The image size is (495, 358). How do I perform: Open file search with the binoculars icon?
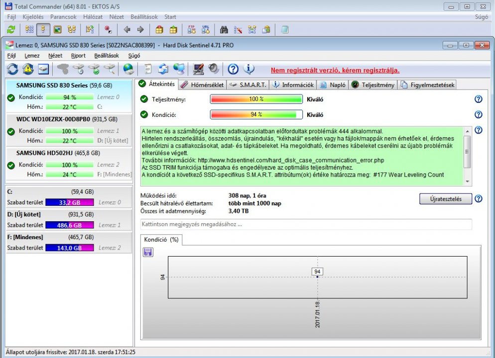tap(224, 30)
